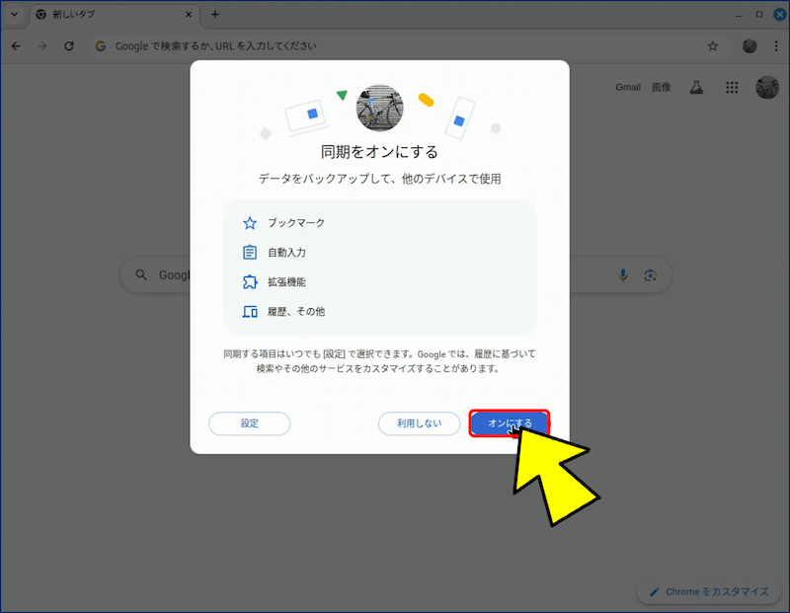
Task: Click the forward navigation arrow
Action: (42, 46)
